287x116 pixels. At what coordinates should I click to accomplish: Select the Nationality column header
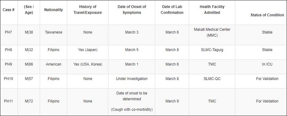(x=54, y=10)
